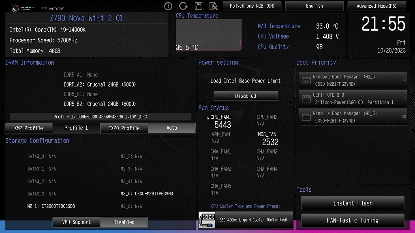This screenshot has height=233, width=415.
Task: Select Profile 1 memory setting
Action: (x=76, y=128)
